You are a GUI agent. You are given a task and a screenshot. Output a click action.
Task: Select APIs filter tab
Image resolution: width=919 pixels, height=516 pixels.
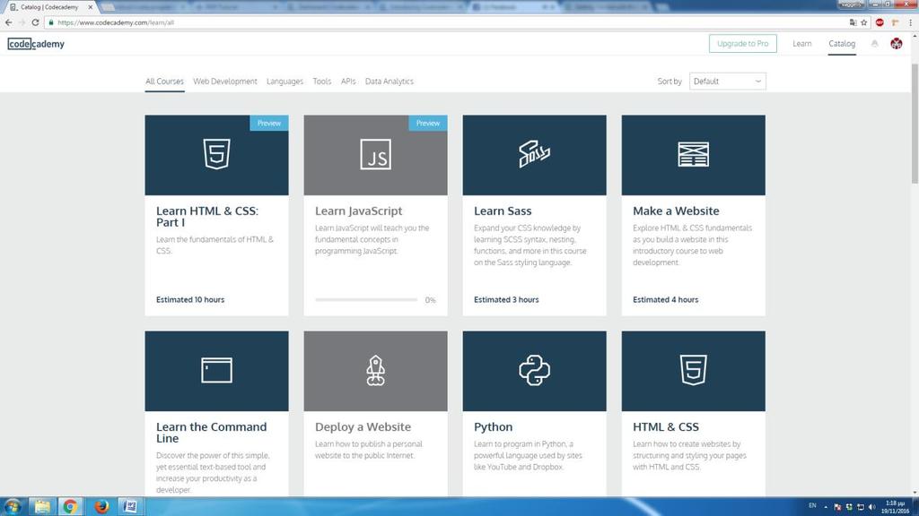click(348, 82)
